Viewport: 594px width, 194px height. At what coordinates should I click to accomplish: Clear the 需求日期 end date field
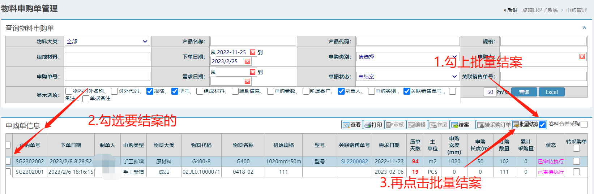247,81
